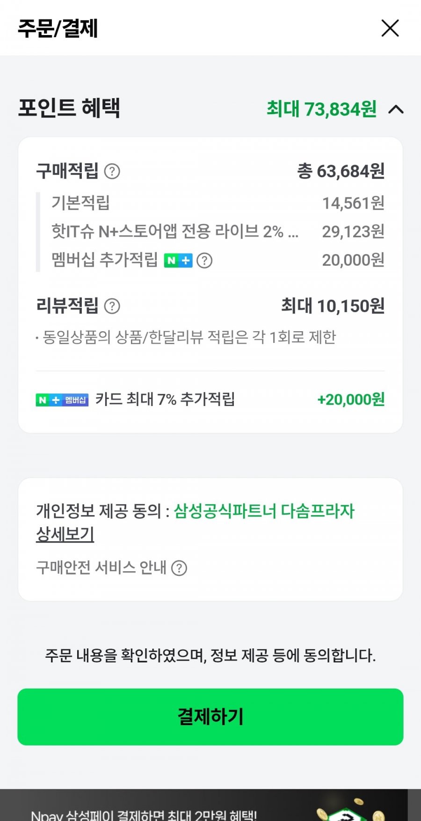This screenshot has height=821, width=421.
Task: Open the Npay 삼성페이 benefit banner
Action: 144,815
